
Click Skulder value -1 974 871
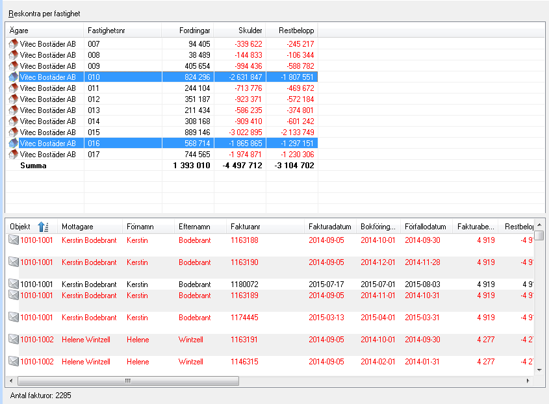(x=245, y=154)
